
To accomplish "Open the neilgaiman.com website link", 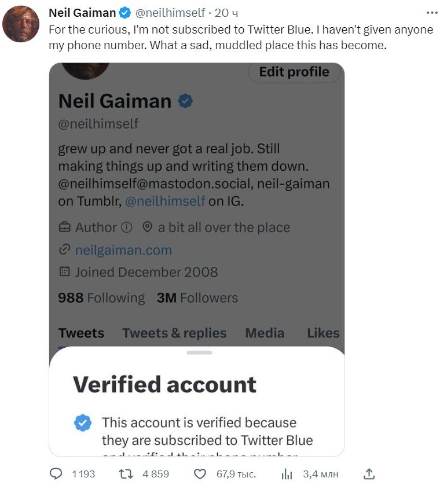I will 123,250.
